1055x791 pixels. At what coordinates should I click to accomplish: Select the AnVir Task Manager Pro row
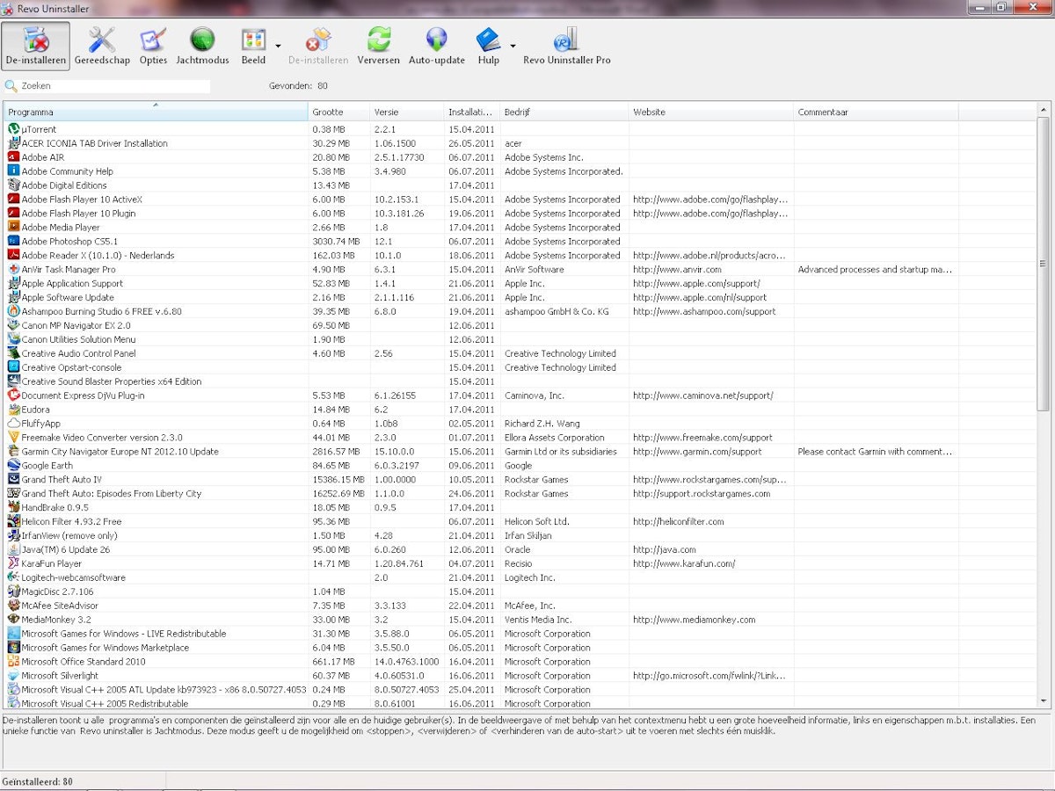(521, 269)
